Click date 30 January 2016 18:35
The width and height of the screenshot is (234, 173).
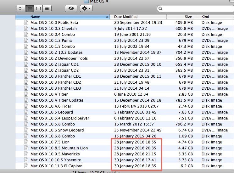[135, 166]
